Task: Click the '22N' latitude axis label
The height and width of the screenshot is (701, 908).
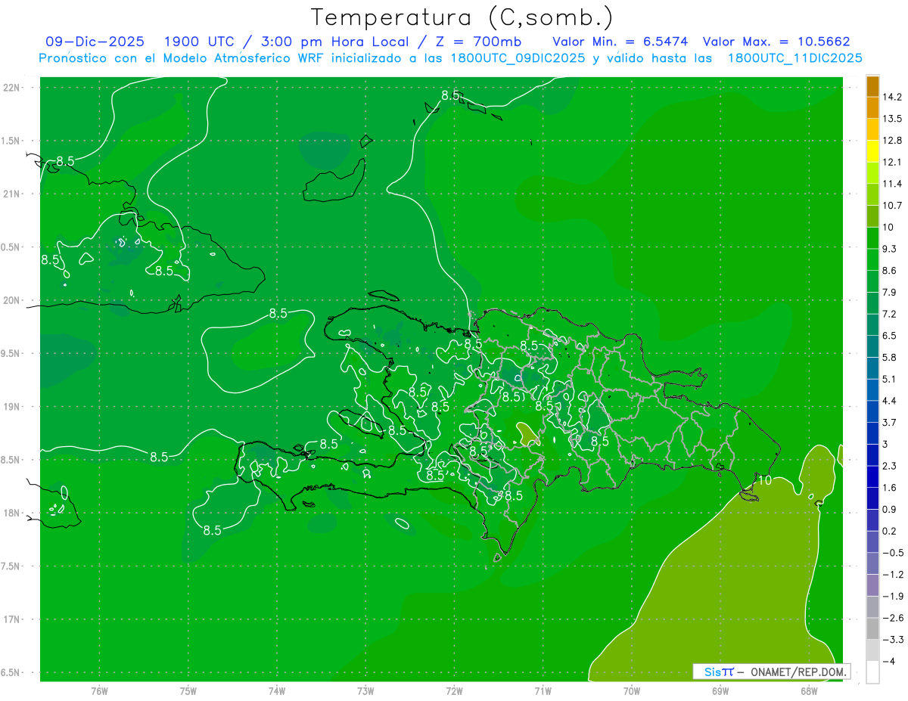Action: pos(11,88)
